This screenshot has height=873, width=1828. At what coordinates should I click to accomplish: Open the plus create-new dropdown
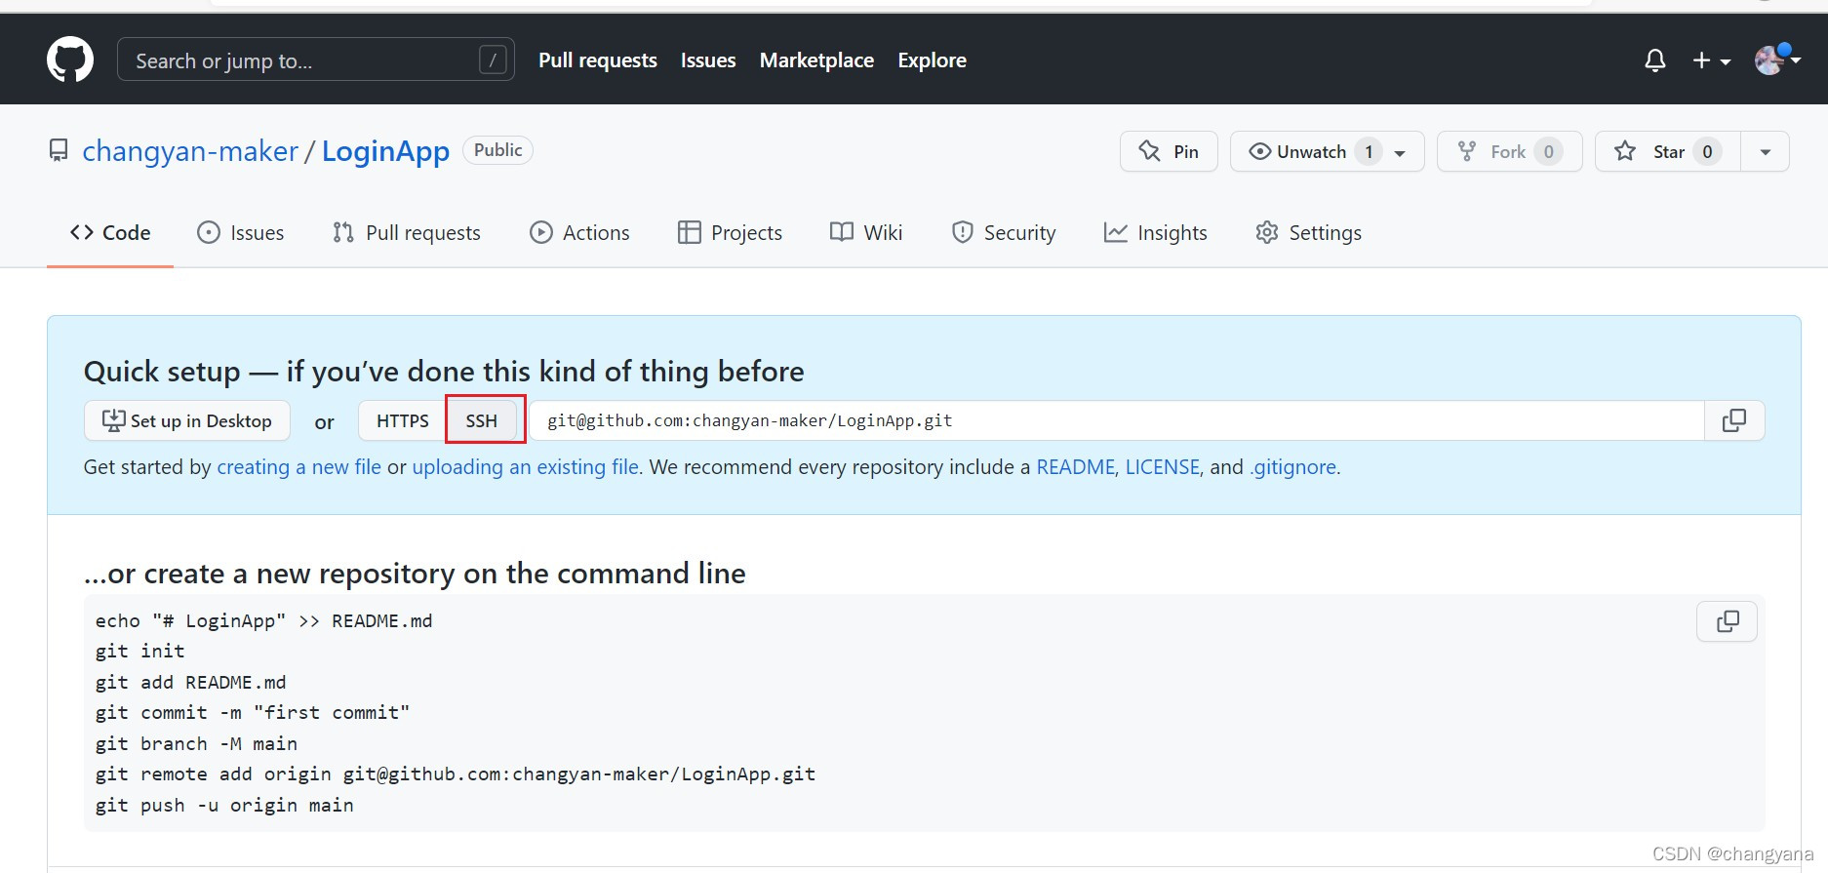pyautogui.click(x=1711, y=60)
